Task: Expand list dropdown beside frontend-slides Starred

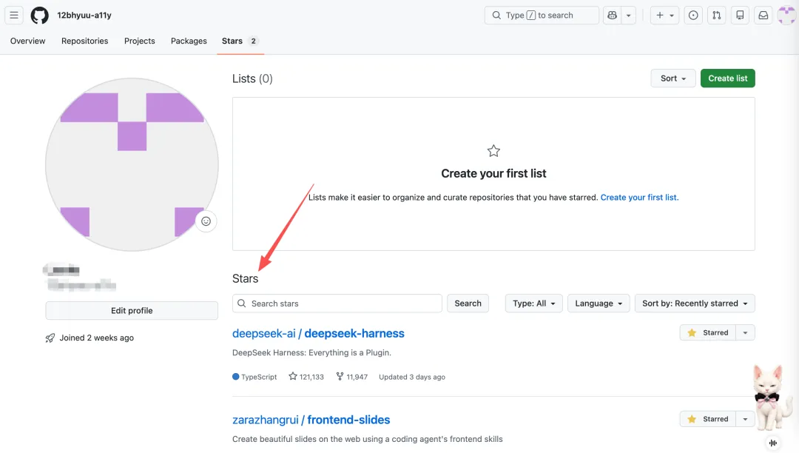Action: tap(745, 419)
